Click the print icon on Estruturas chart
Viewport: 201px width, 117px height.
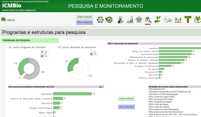100,87
